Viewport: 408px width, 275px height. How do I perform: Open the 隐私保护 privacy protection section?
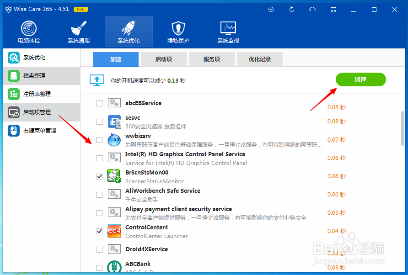[178, 32]
